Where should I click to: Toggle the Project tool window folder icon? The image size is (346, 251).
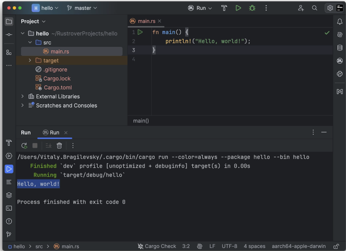[x=9, y=22]
